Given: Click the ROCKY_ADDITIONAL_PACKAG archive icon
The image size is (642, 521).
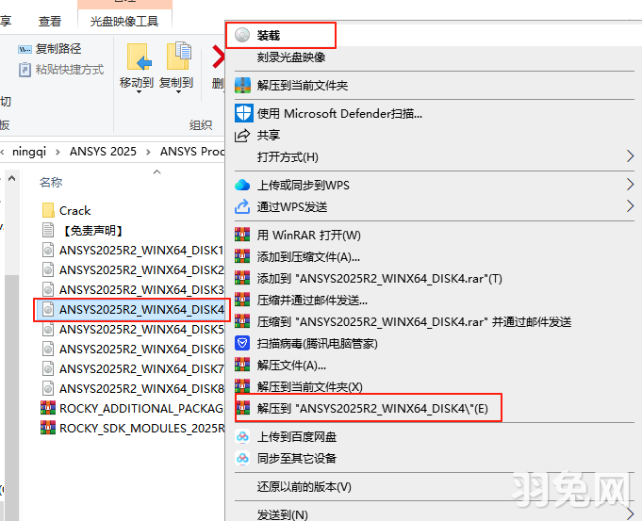Looking at the screenshot, I should click(x=48, y=408).
